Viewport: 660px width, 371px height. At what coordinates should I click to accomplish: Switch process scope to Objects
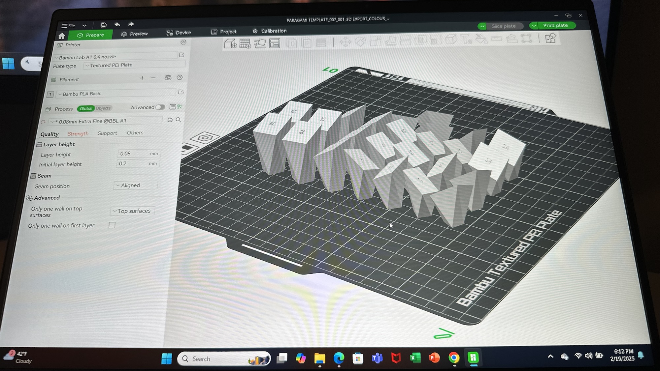pyautogui.click(x=103, y=108)
